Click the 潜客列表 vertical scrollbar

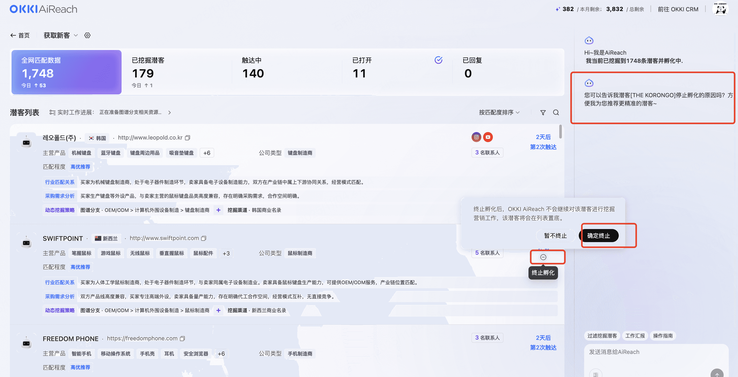560,132
